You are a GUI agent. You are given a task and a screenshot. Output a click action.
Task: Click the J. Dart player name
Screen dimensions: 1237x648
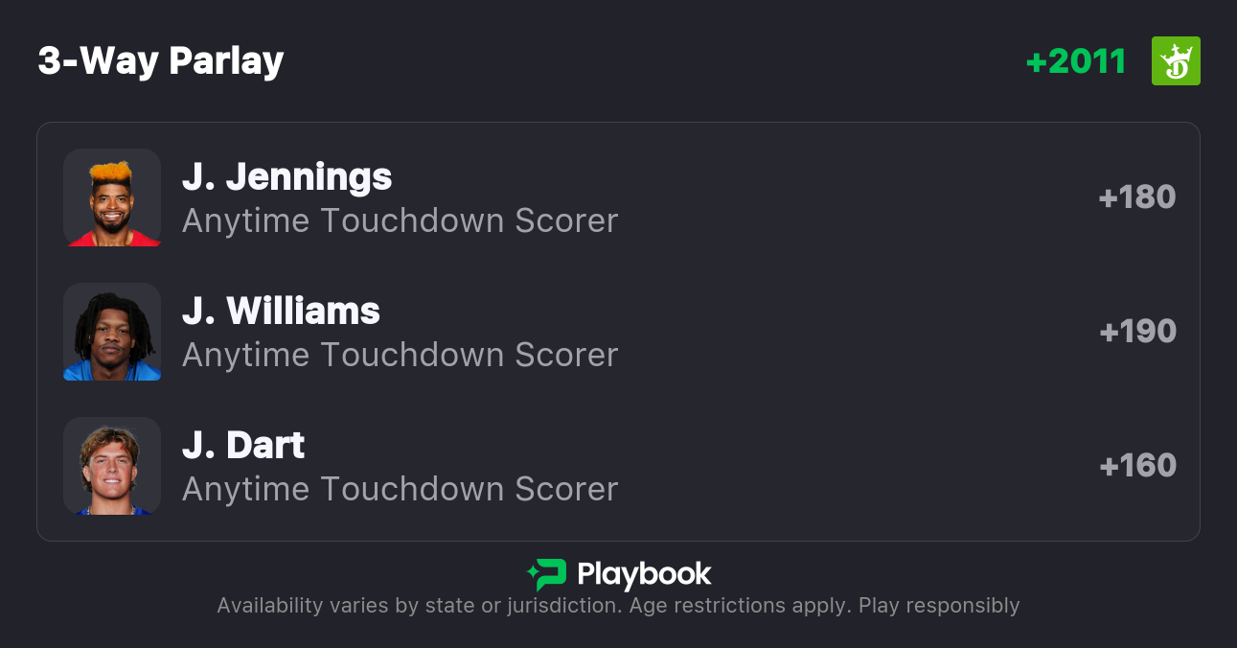click(243, 446)
